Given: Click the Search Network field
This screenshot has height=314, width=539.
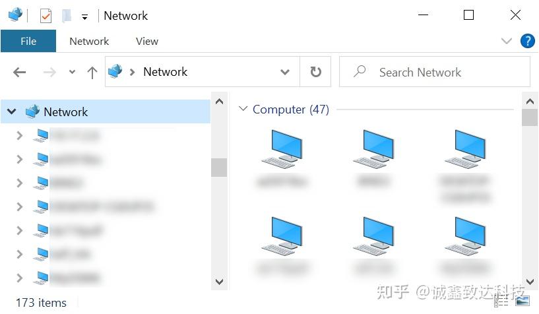Looking at the screenshot, I should click(x=435, y=72).
